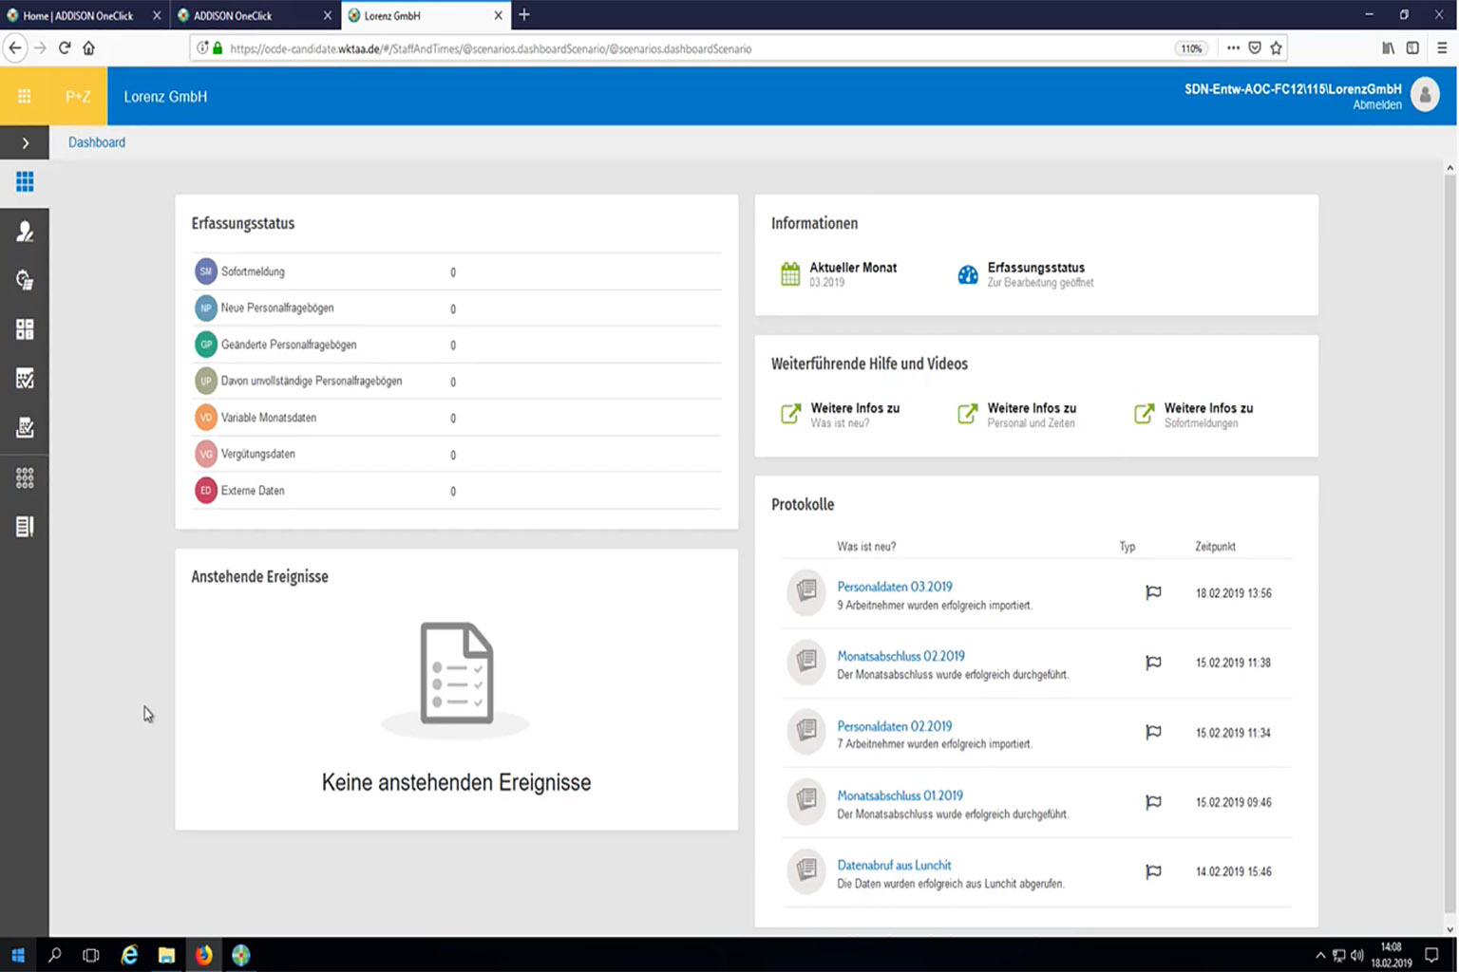Screen dimensions: 1459x972
Task: Open the Aktueller Monat calendar icon
Action: 790,274
